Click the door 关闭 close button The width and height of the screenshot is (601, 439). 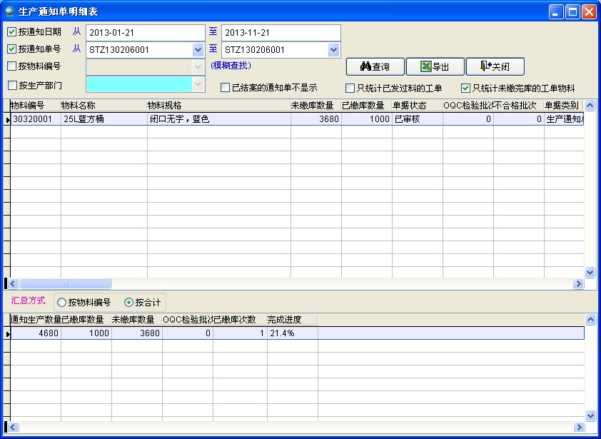495,66
